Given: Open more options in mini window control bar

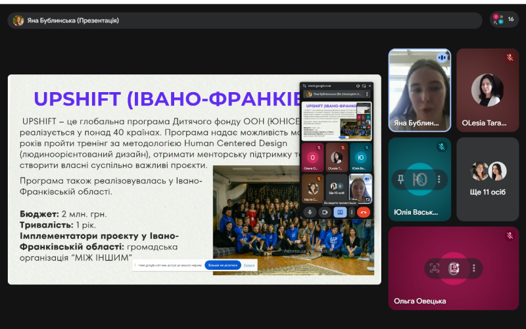Looking at the screenshot, I should point(352,212).
